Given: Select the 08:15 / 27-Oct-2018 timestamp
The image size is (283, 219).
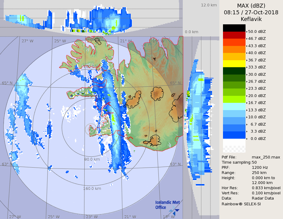Looking at the screenshot, I should coord(251,12).
